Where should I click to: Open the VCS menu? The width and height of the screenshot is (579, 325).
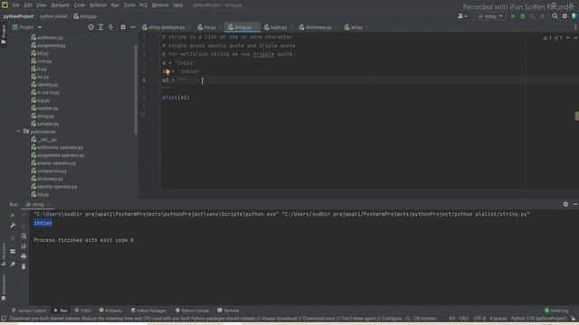coord(143,5)
